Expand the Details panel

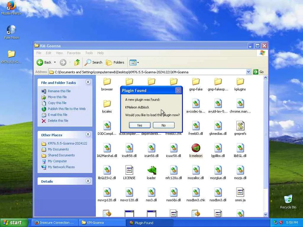click(88, 181)
